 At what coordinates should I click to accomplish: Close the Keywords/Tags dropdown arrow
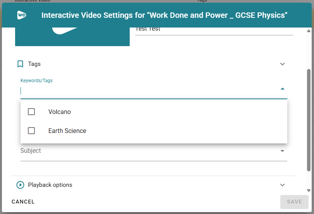(x=282, y=89)
